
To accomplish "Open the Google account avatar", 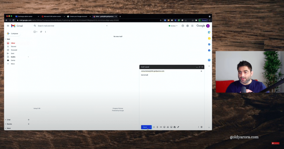I will (x=208, y=26).
